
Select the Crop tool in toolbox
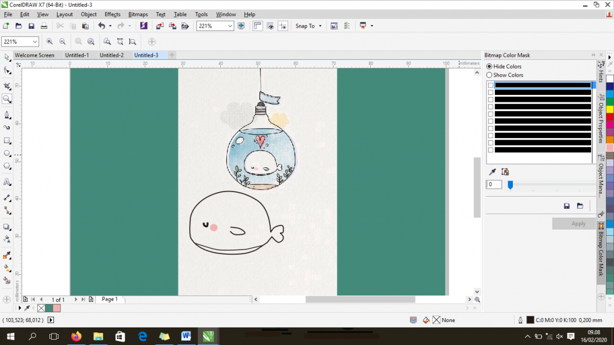point(7,85)
